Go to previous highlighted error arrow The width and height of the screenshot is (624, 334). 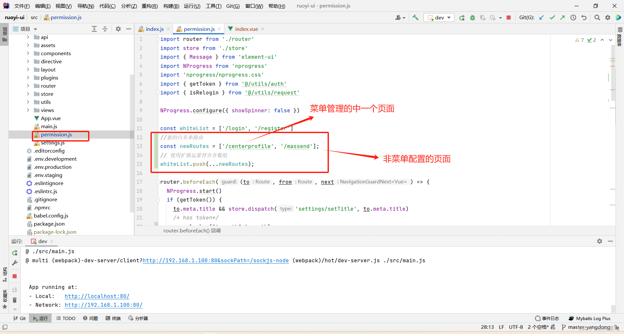602,40
